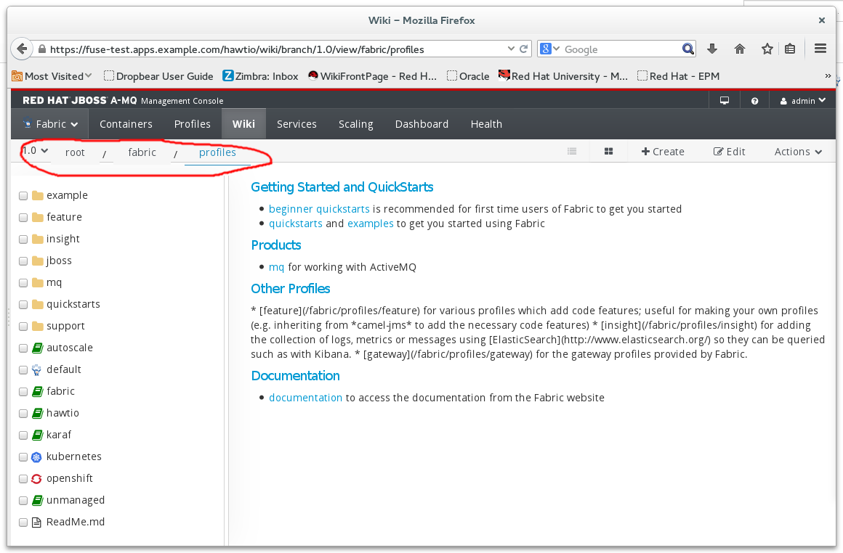The height and width of the screenshot is (553, 843).
Task: Switch wiki to list view icon
Action: [x=572, y=152]
